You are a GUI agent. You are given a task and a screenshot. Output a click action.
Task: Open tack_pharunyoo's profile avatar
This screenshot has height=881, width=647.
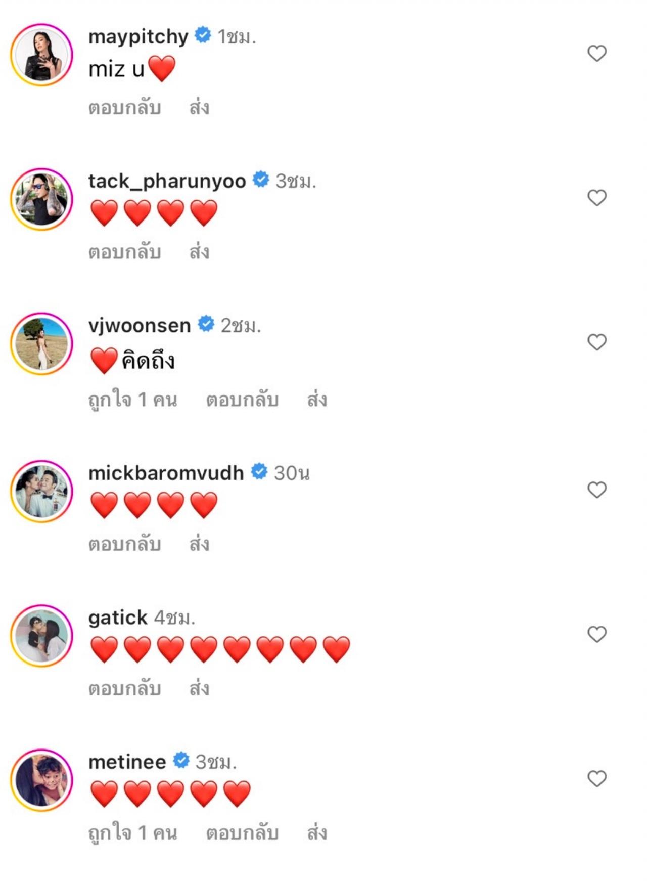[42, 199]
